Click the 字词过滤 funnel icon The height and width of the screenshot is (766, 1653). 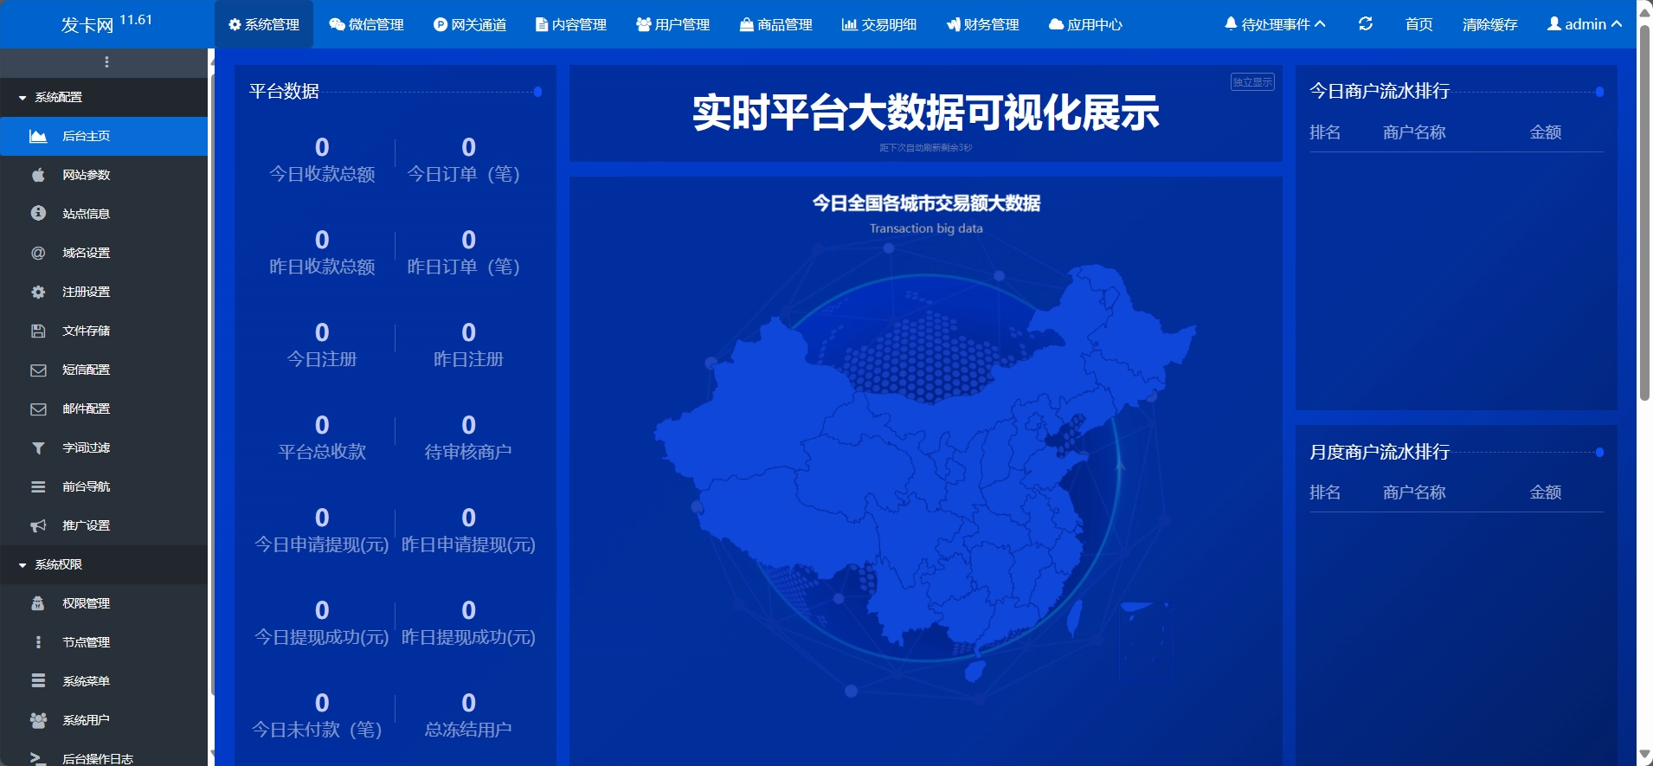38,448
